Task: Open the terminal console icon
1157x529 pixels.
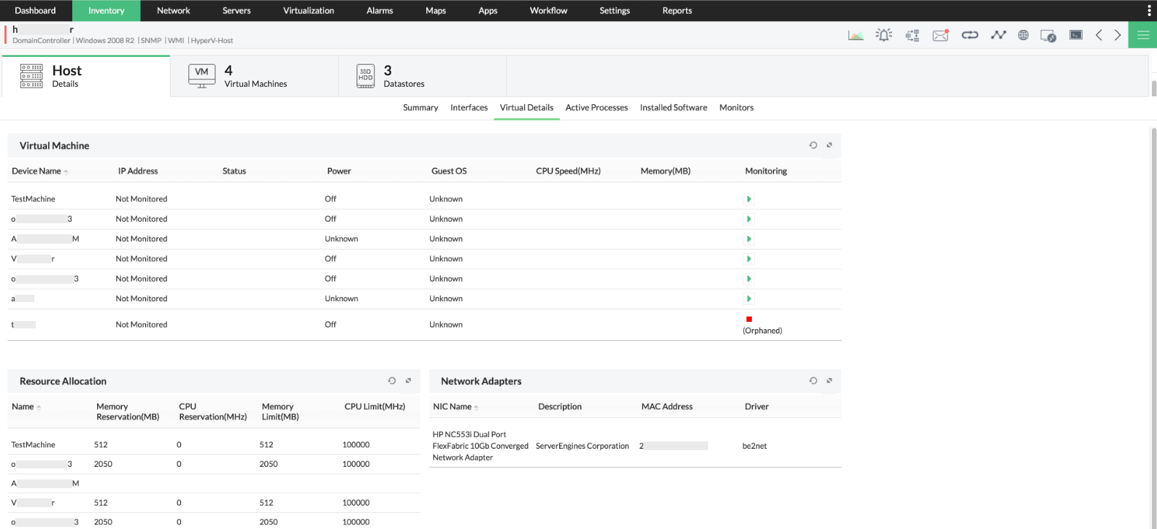Action: (x=1076, y=35)
